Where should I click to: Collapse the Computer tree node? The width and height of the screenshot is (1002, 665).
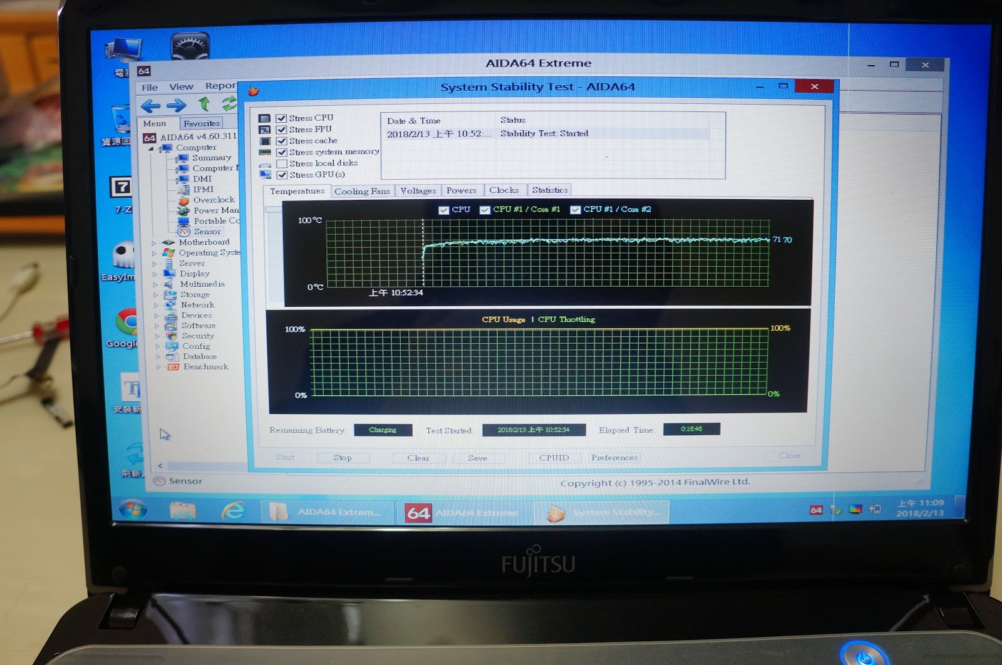pyautogui.click(x=151, y=148)
